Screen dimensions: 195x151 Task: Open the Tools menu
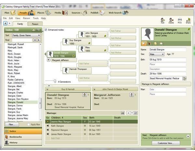click(36, 18)
